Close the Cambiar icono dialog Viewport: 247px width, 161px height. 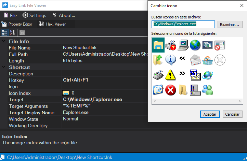pos(242,6)
